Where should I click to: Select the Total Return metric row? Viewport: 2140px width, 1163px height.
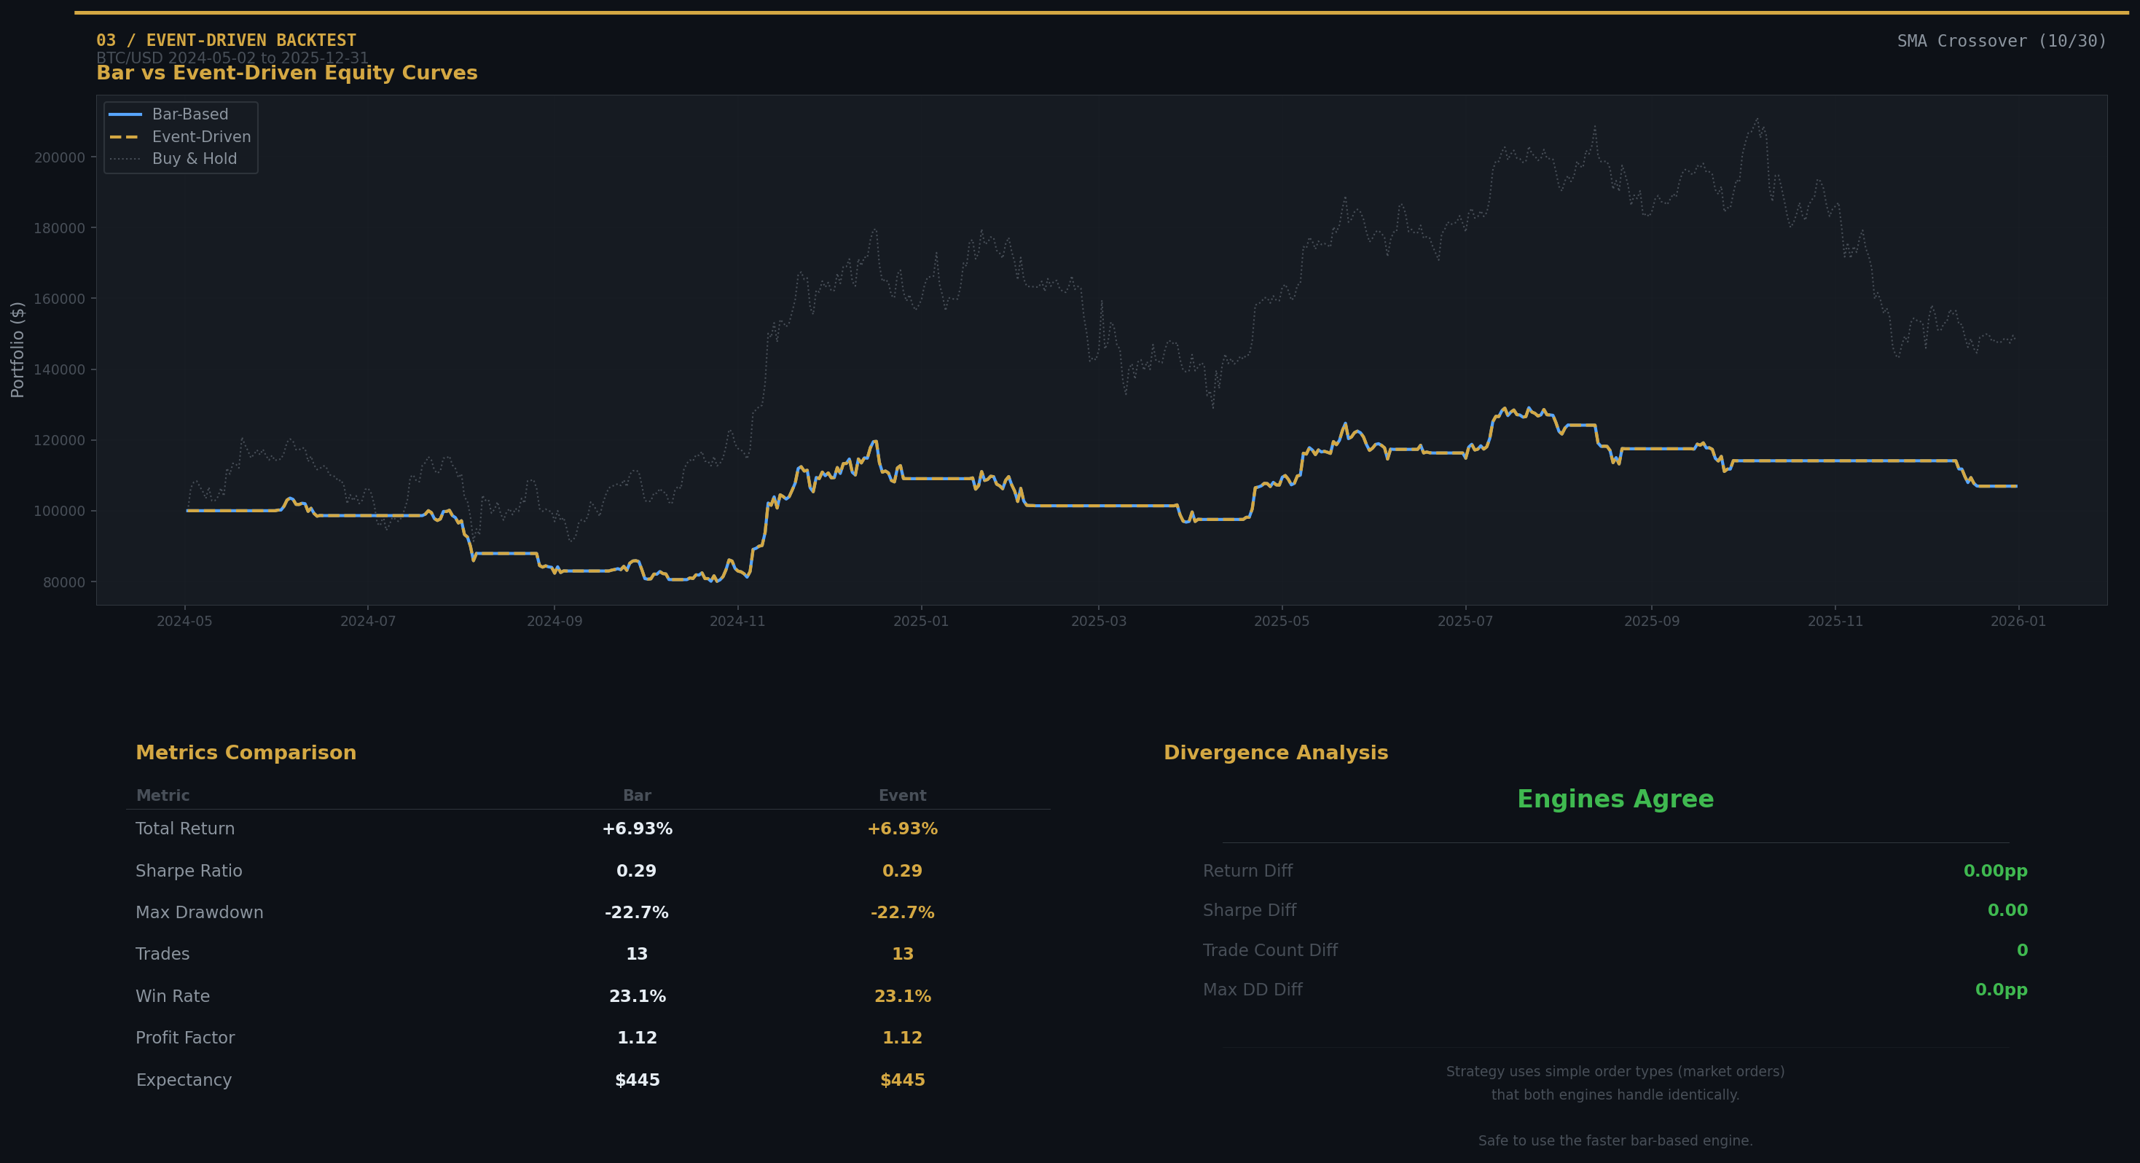(185, 829)
